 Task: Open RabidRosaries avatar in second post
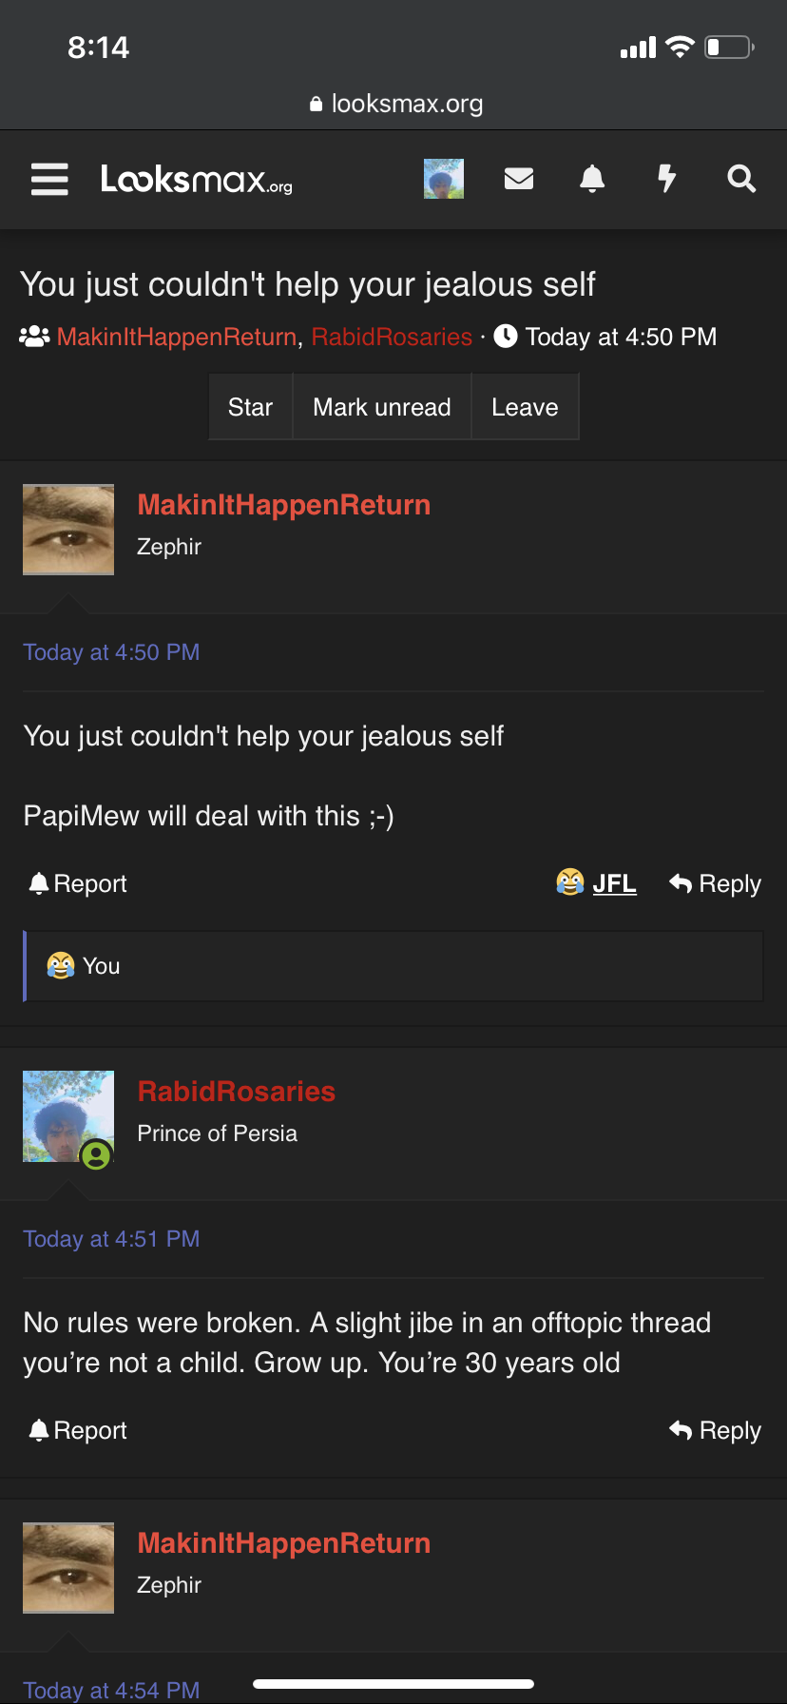[68, 1116]
